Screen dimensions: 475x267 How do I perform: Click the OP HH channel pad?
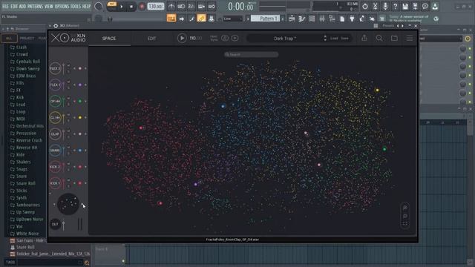coord(55,102)
